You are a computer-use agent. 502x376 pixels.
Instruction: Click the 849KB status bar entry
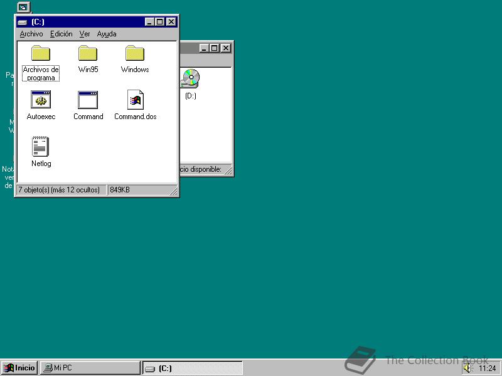click(x=120, y=190)
